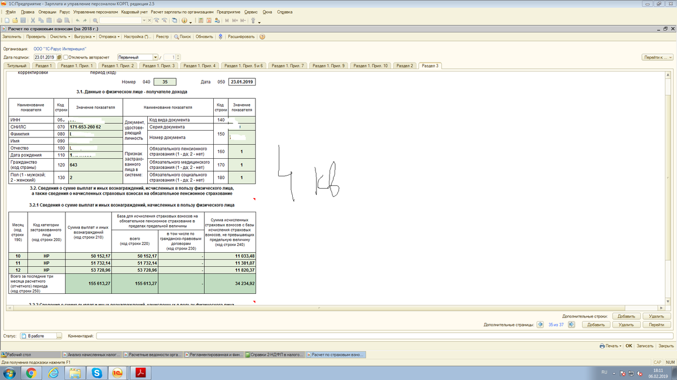Open the service tools icon in main toolbar
Viewport: 677px width, 380px height.
point(253,20)
